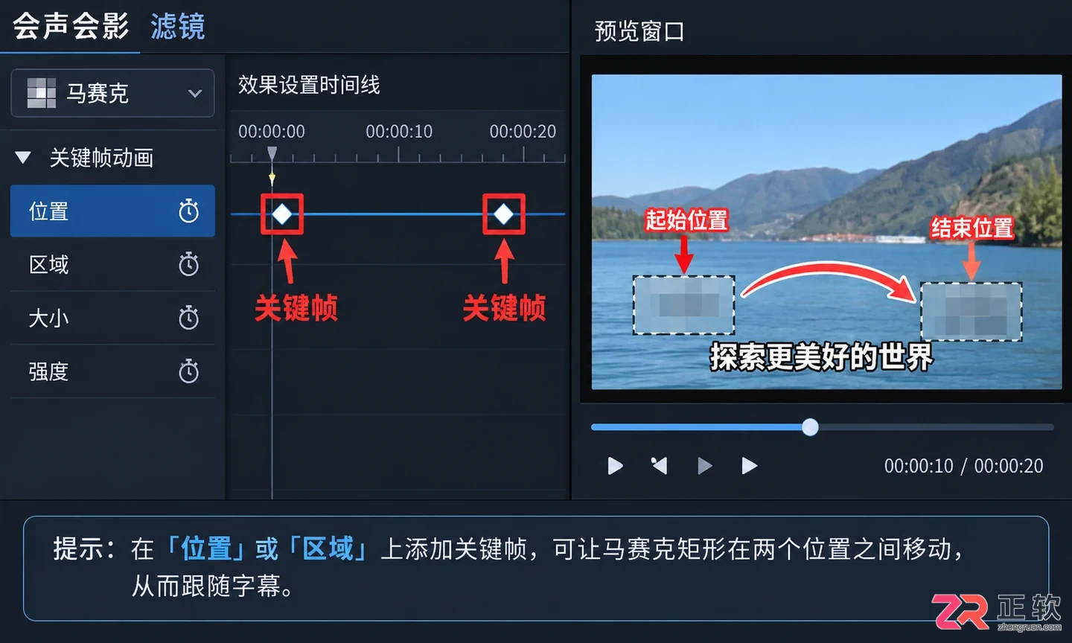
Task: Click the timeline playhead marker on the ruler
Action: pos(272,154)
